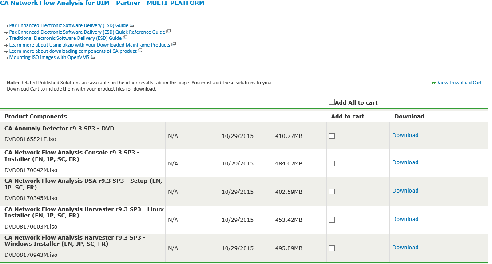Click the Add to cart column header
This screenshot has width=492, height=264.
click(x=347, y=116)
